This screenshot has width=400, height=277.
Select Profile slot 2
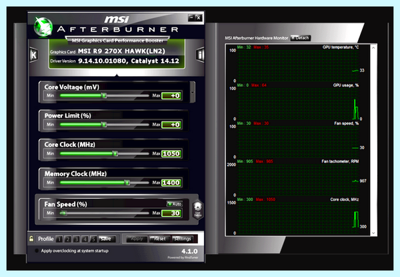coord(68,239)
